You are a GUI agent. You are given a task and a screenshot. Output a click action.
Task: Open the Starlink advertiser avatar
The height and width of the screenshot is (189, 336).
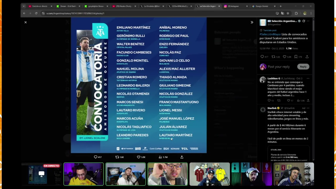[263, 110]
